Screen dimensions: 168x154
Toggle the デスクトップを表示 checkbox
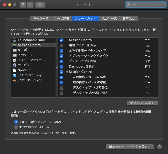(x=61, y=61)
